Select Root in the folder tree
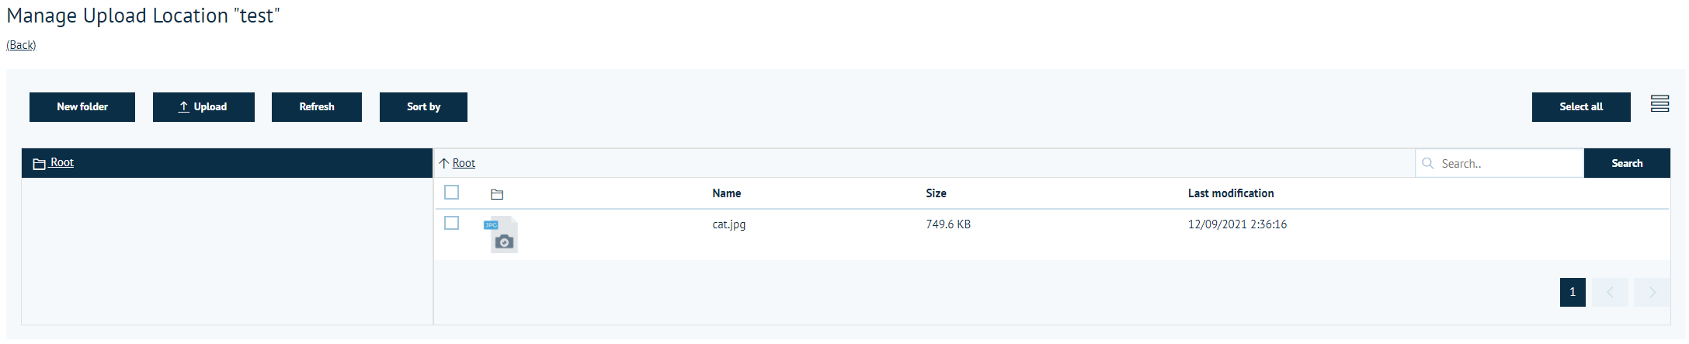 click(62, 162)
